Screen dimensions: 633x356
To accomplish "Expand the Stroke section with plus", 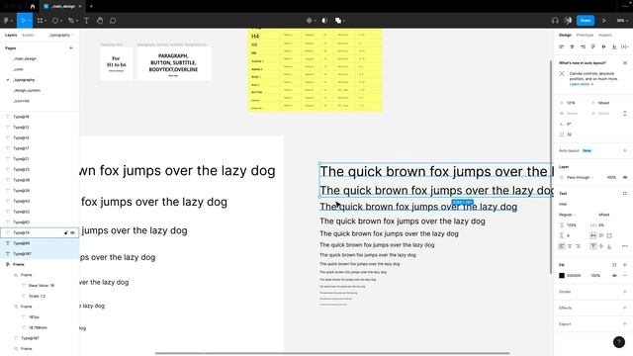I will [625, 292].
